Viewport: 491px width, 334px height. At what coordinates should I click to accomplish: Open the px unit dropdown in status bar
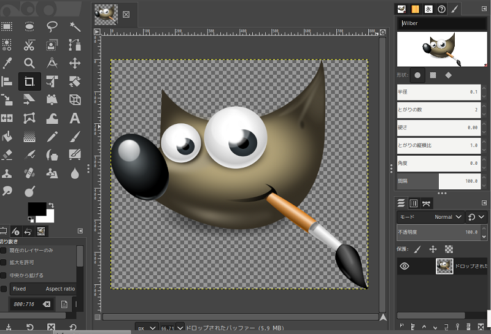147,328
